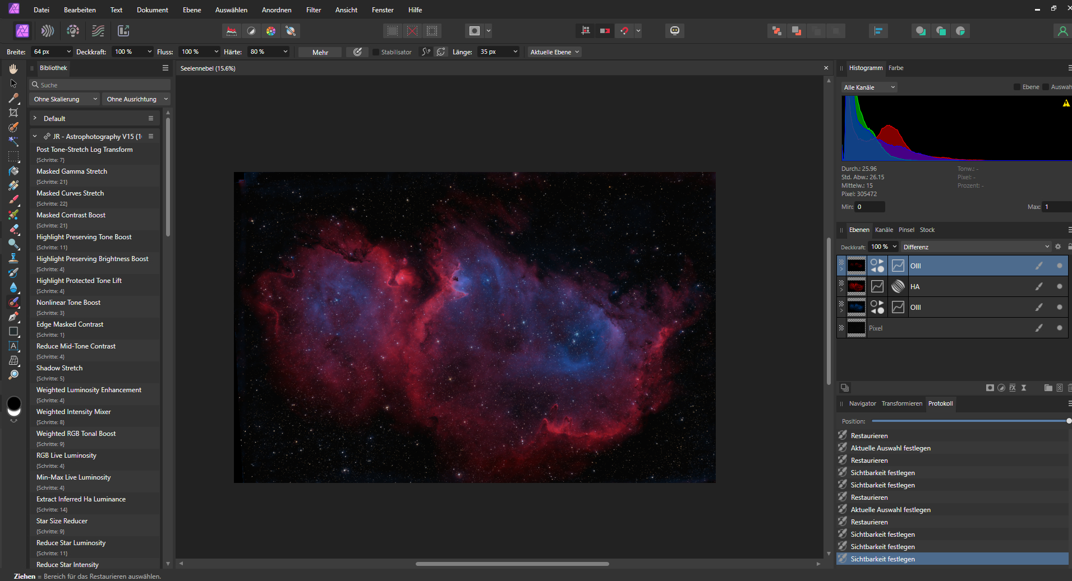Select the Erase Brush tool
Screen dimensions: 1072x581
coord(13,229)
